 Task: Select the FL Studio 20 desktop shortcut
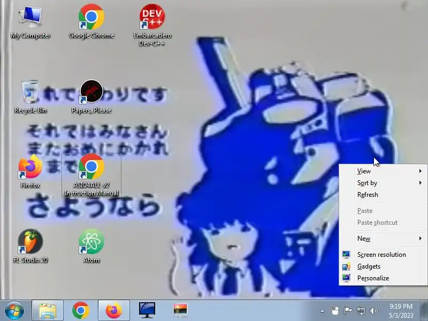pos(30,246)
